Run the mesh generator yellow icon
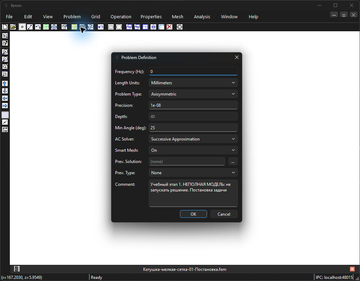Viewport: 360px width, 281px height. (x=74, y=27)
